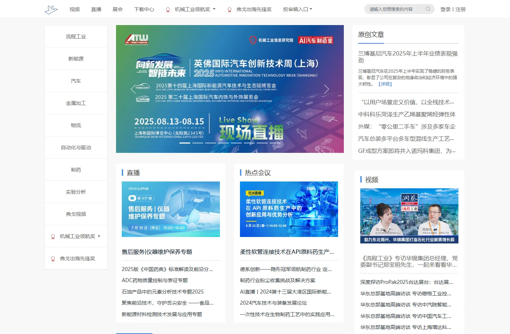Open 视频 in top navigation

tap(74, 9)
